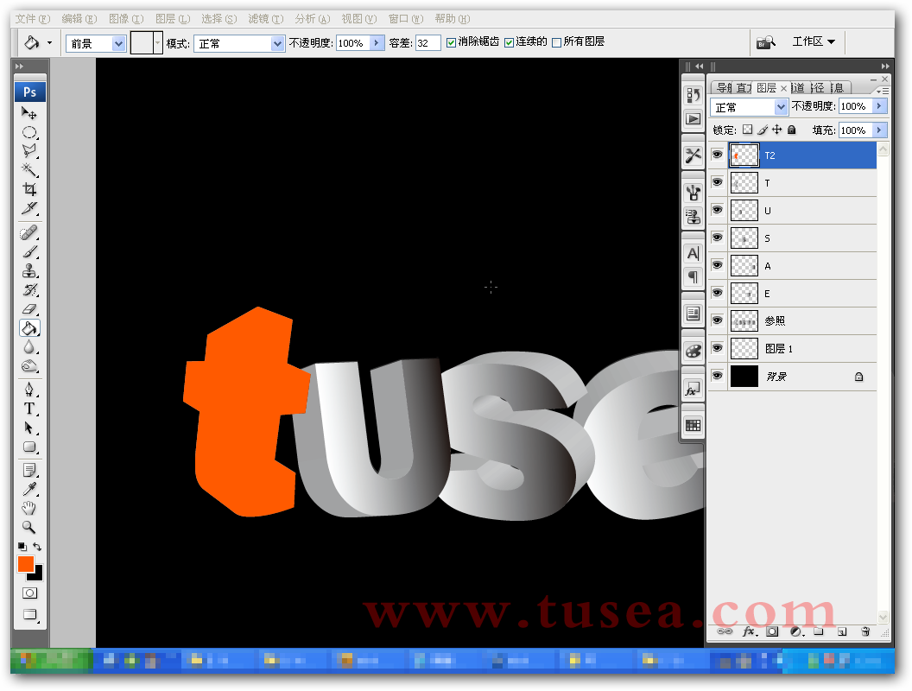Open the workspace (工作区) dropdown
The height and width of the screenshot is (691, 912).
click(814, 41)
